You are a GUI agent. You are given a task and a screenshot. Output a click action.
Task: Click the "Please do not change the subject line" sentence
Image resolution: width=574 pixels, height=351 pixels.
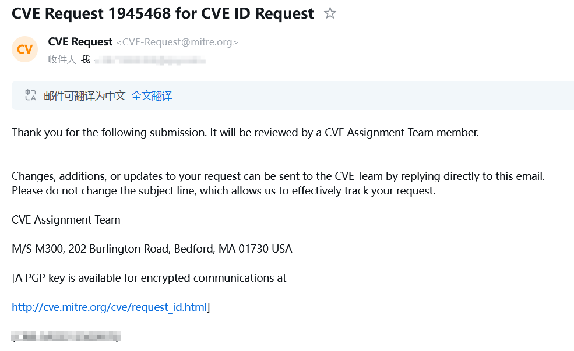pos(223,190)
